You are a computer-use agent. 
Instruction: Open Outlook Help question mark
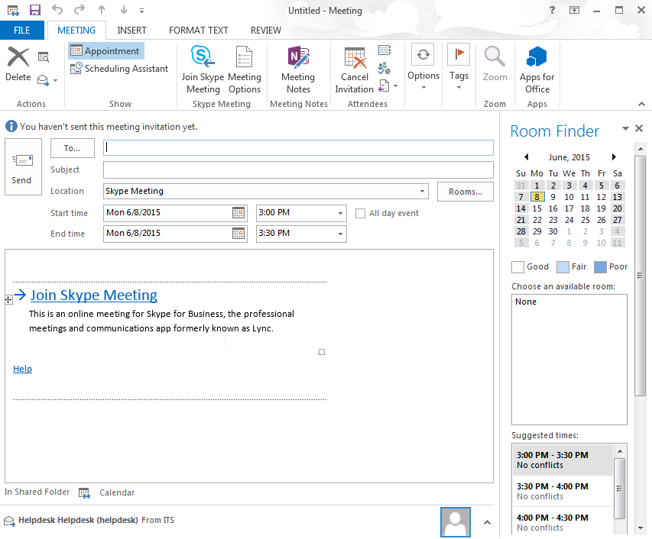(x=552, y=10)
